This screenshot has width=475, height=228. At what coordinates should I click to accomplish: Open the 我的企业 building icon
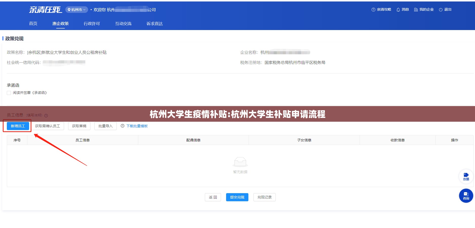click(x=416, y=10)
